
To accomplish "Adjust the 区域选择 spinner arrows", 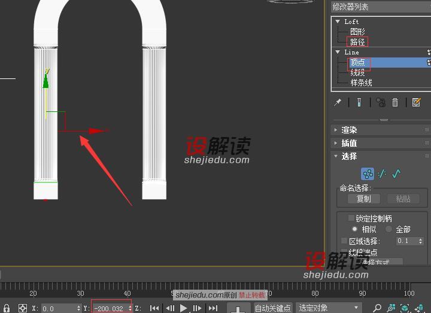I will coord(421,241).
